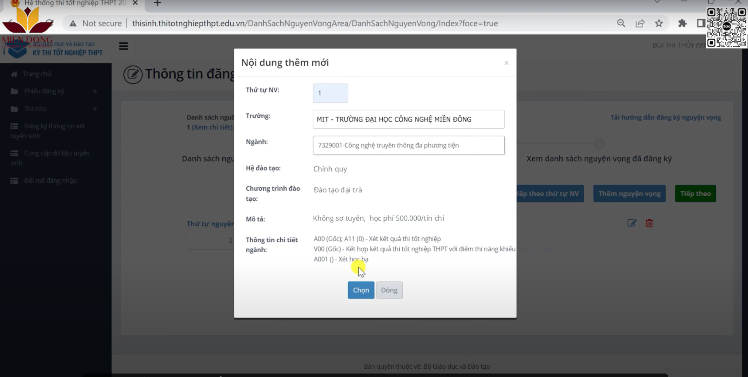Open Cung cấp dữ liệu tuyển sinh
The image size is (748, 377).
coord(50,158)
